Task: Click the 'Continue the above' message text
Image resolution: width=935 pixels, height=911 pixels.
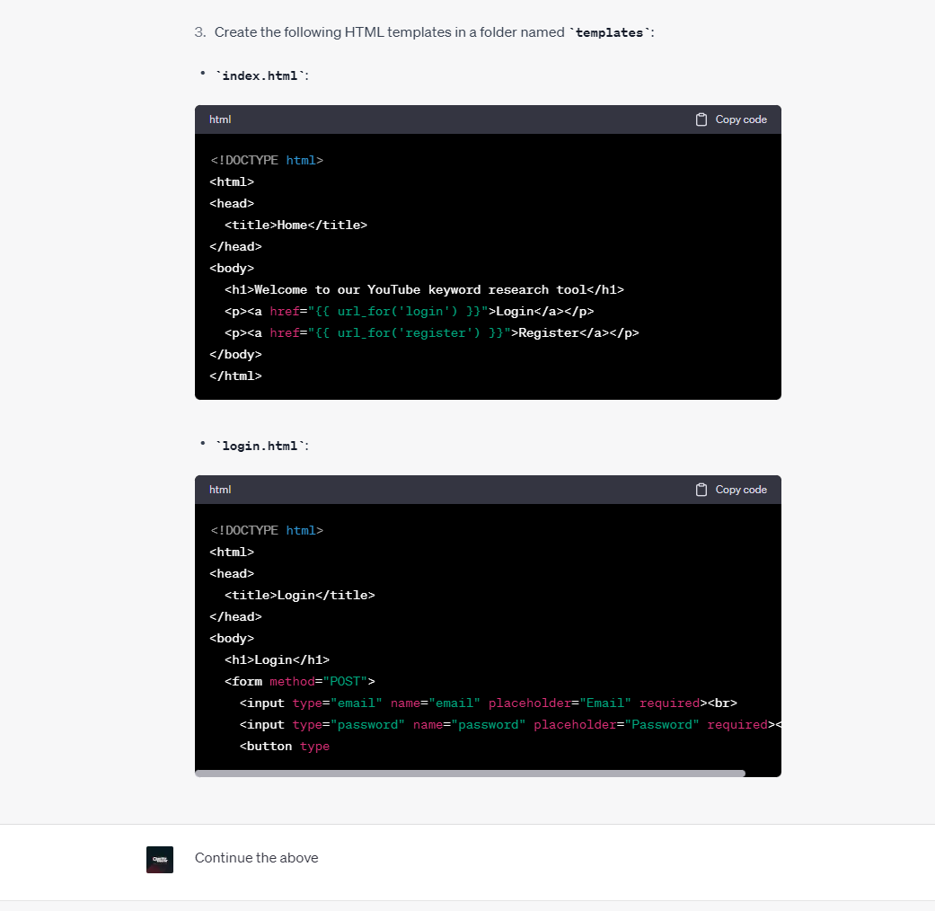Action: (256, 858)
